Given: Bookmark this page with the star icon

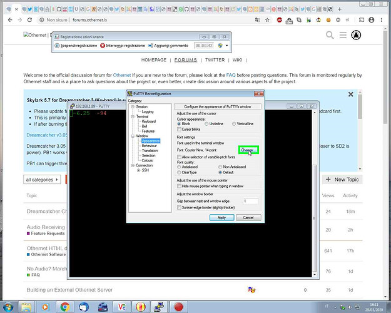Looking at the screenshot, I should coord(267,19).
